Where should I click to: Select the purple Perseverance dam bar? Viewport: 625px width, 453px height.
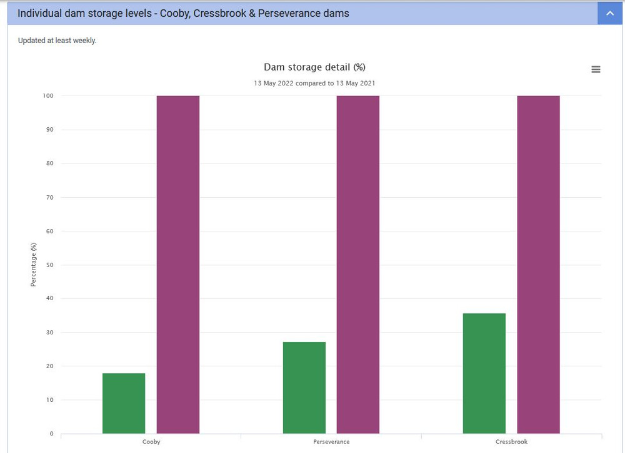click(357, 265)
